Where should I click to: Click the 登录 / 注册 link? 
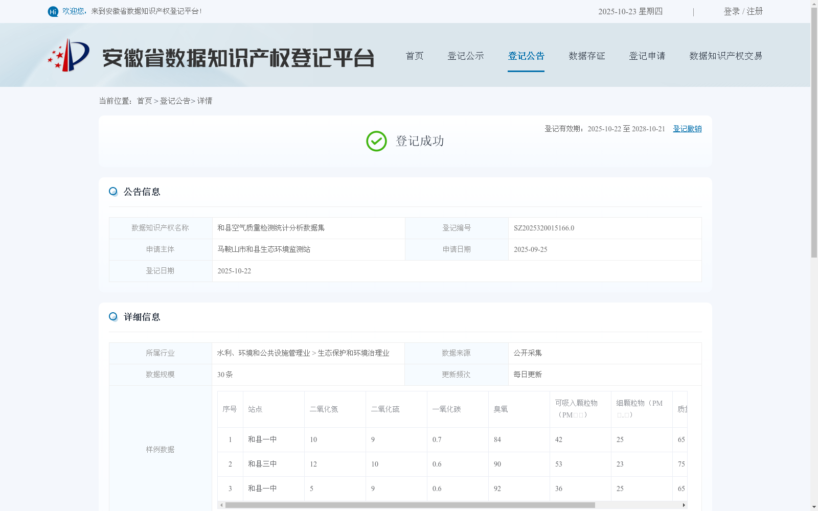pos(743,11)
